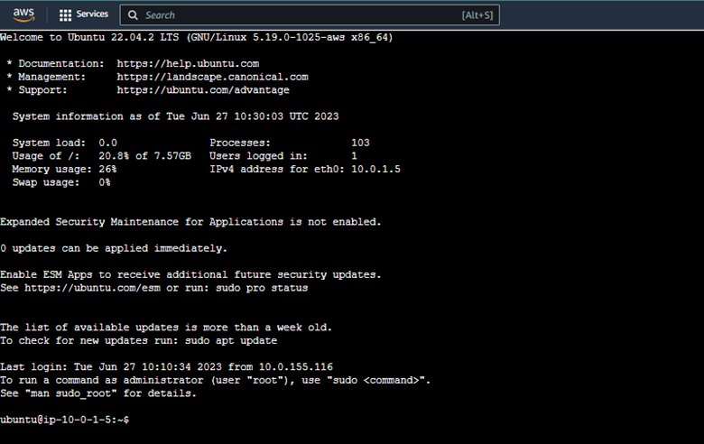Click the IPv4 address 10.0.1.5
Image resolution: width=704 pixels, height=444 pixels.
tap(375, 170)
